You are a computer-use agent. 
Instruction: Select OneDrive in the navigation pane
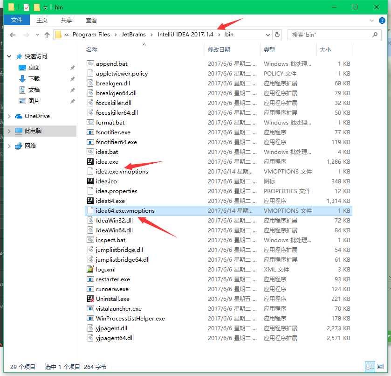37,116
